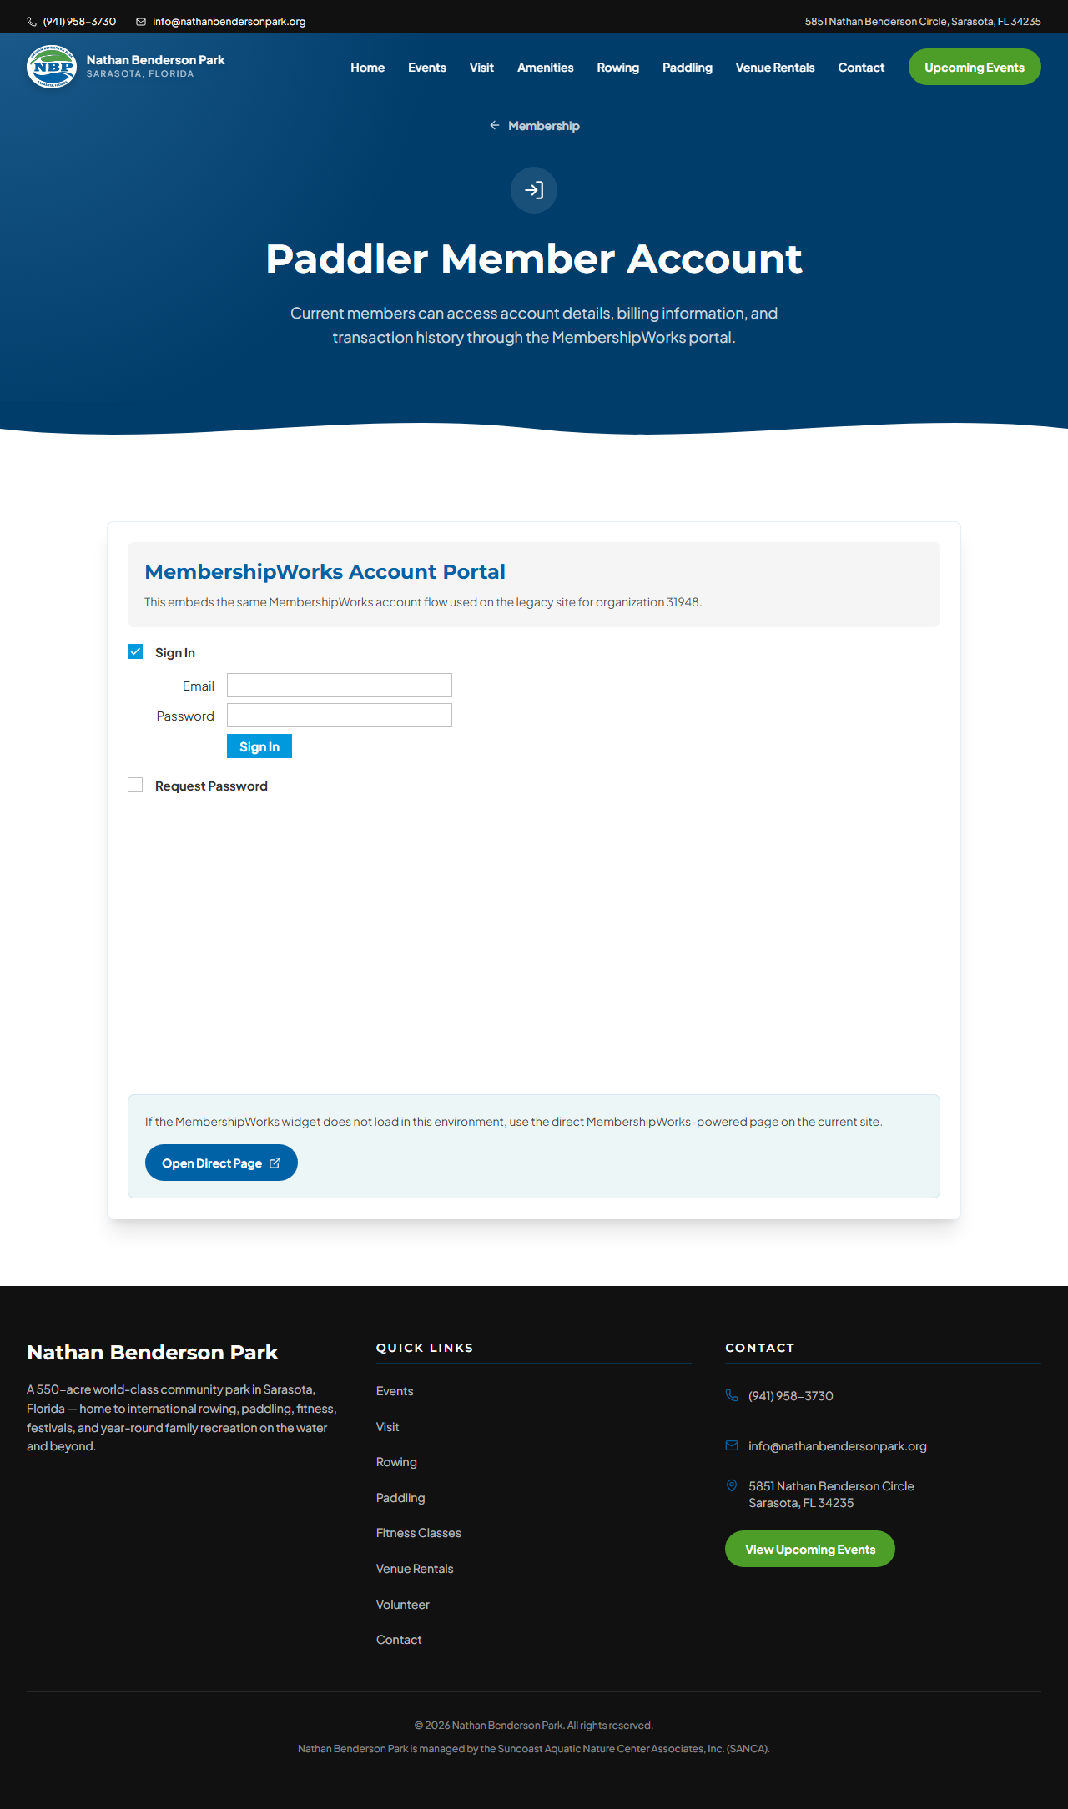Screen dimensions: 1068x1809
Task: Click the Email input field
Action: pos(340,686)
